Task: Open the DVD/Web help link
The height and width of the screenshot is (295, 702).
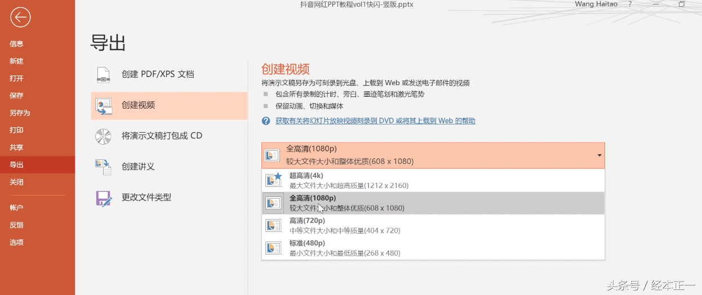Action: [x=375, y=121]
